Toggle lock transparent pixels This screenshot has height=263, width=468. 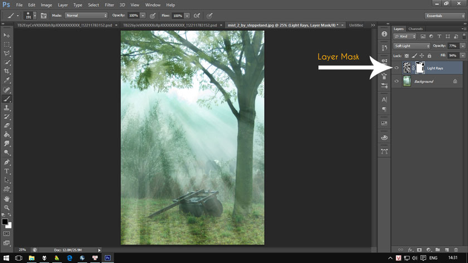pos(407,56)
